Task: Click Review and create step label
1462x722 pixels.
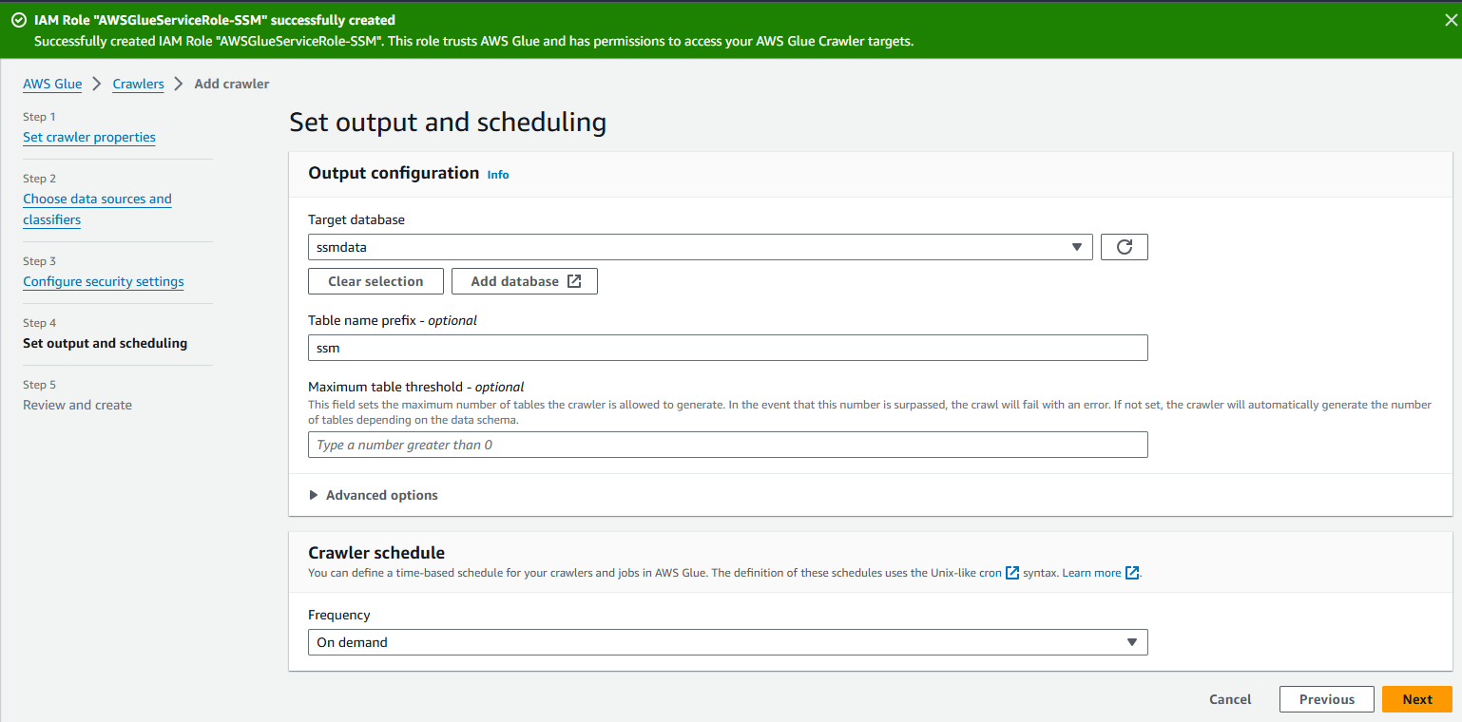Action: coord(77,405)
